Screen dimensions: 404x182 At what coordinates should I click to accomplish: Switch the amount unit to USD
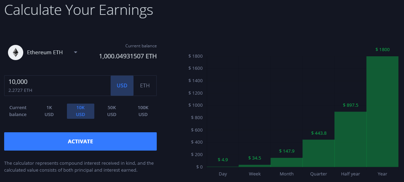122,86
